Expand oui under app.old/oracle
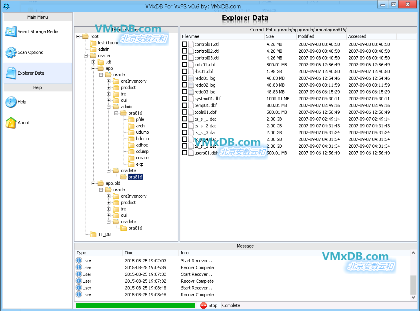The image size is (420, 311). tap(108, 215)
